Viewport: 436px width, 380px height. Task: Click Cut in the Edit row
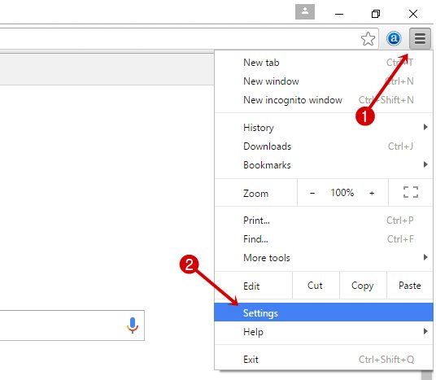(316, 286)
